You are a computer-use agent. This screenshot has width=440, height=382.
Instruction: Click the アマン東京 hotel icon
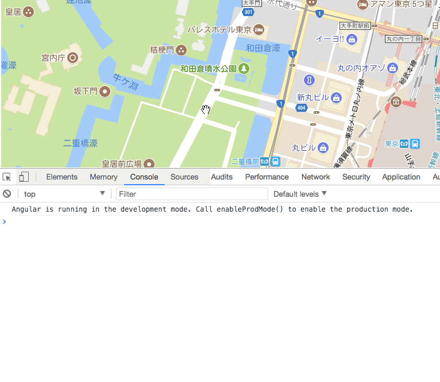tap(362, 5)
